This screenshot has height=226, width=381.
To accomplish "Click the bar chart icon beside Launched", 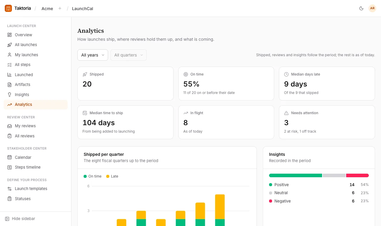I will 10,75.
